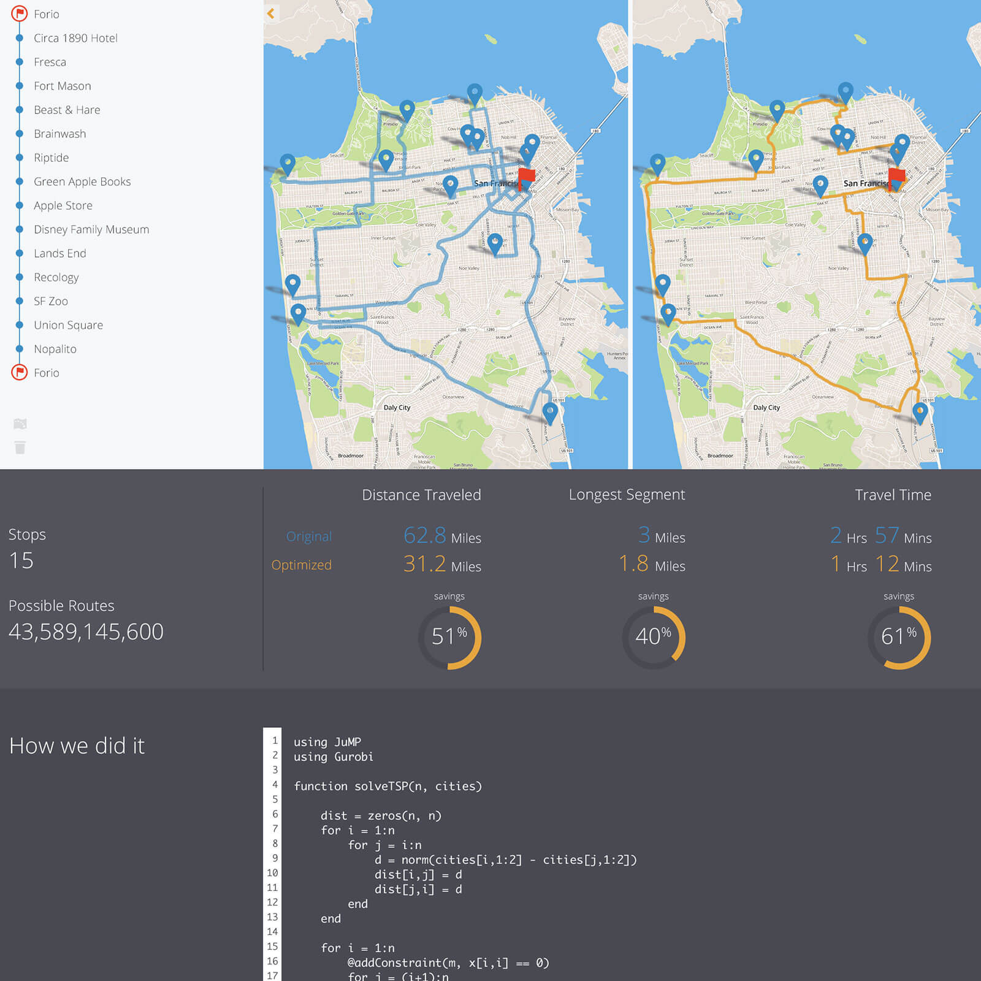Click the starting Forio flag icon in list

pos(20,13)
